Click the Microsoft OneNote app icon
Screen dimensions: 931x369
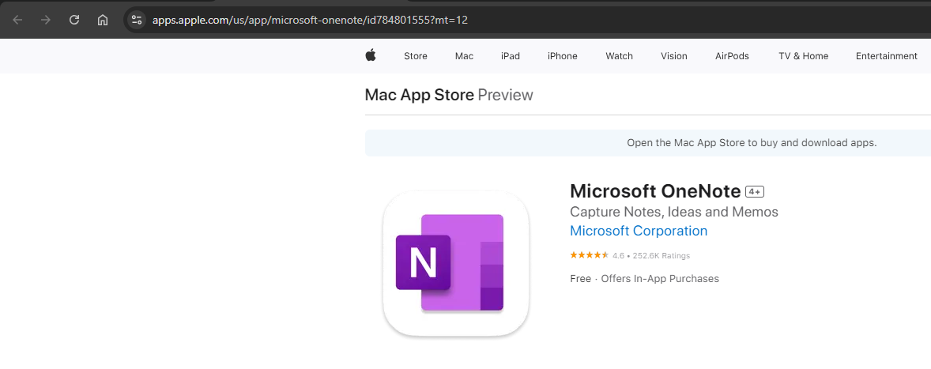(x=456, y=263)
